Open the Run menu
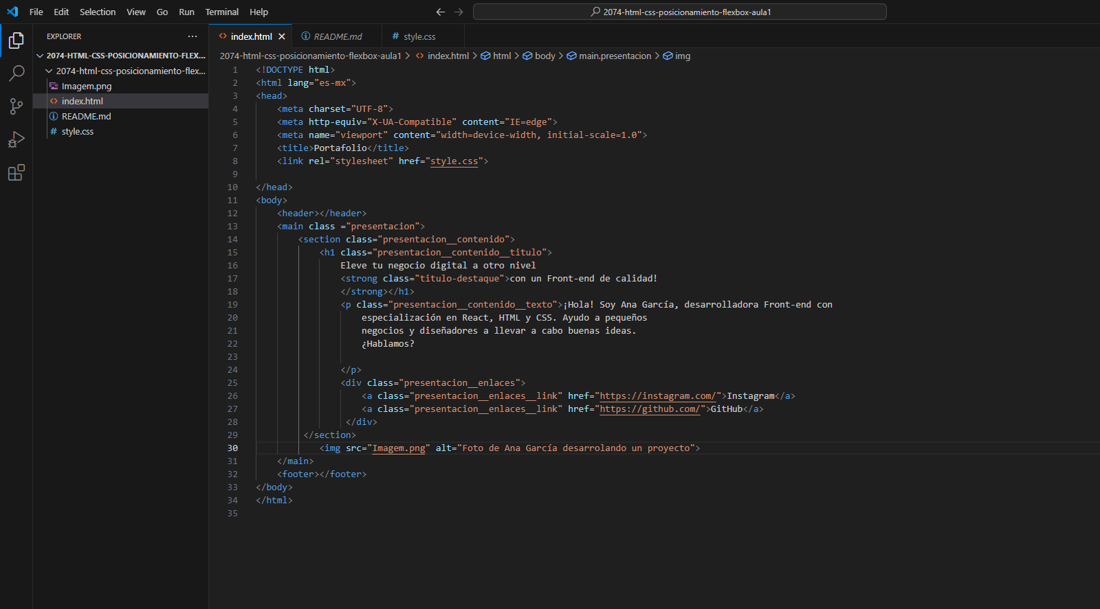The image size is (1100, 609). click(186, 12)
